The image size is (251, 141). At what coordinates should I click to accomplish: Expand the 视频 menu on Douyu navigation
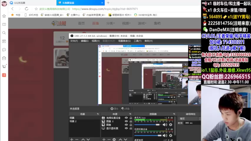pos(126,23)
